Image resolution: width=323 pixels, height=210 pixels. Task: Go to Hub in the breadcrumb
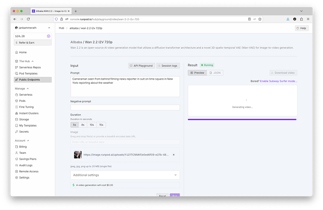61,28
